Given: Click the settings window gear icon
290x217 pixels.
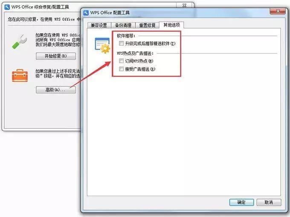Looking at the screenshot, I should [102, 46].
